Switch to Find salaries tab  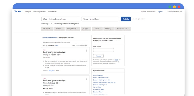pyautogui.click(x=52, y=11)
